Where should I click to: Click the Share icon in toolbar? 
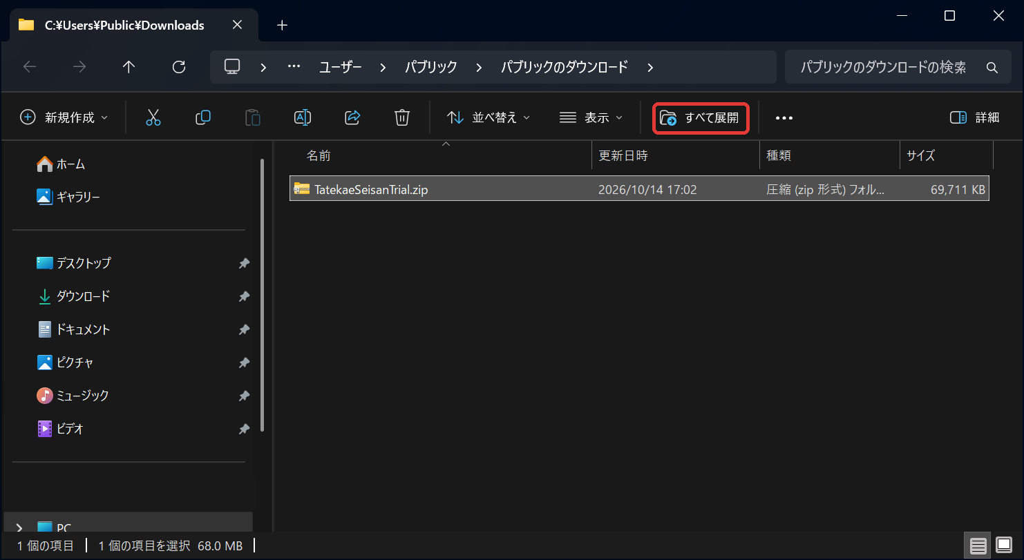[x=352, y=117]
